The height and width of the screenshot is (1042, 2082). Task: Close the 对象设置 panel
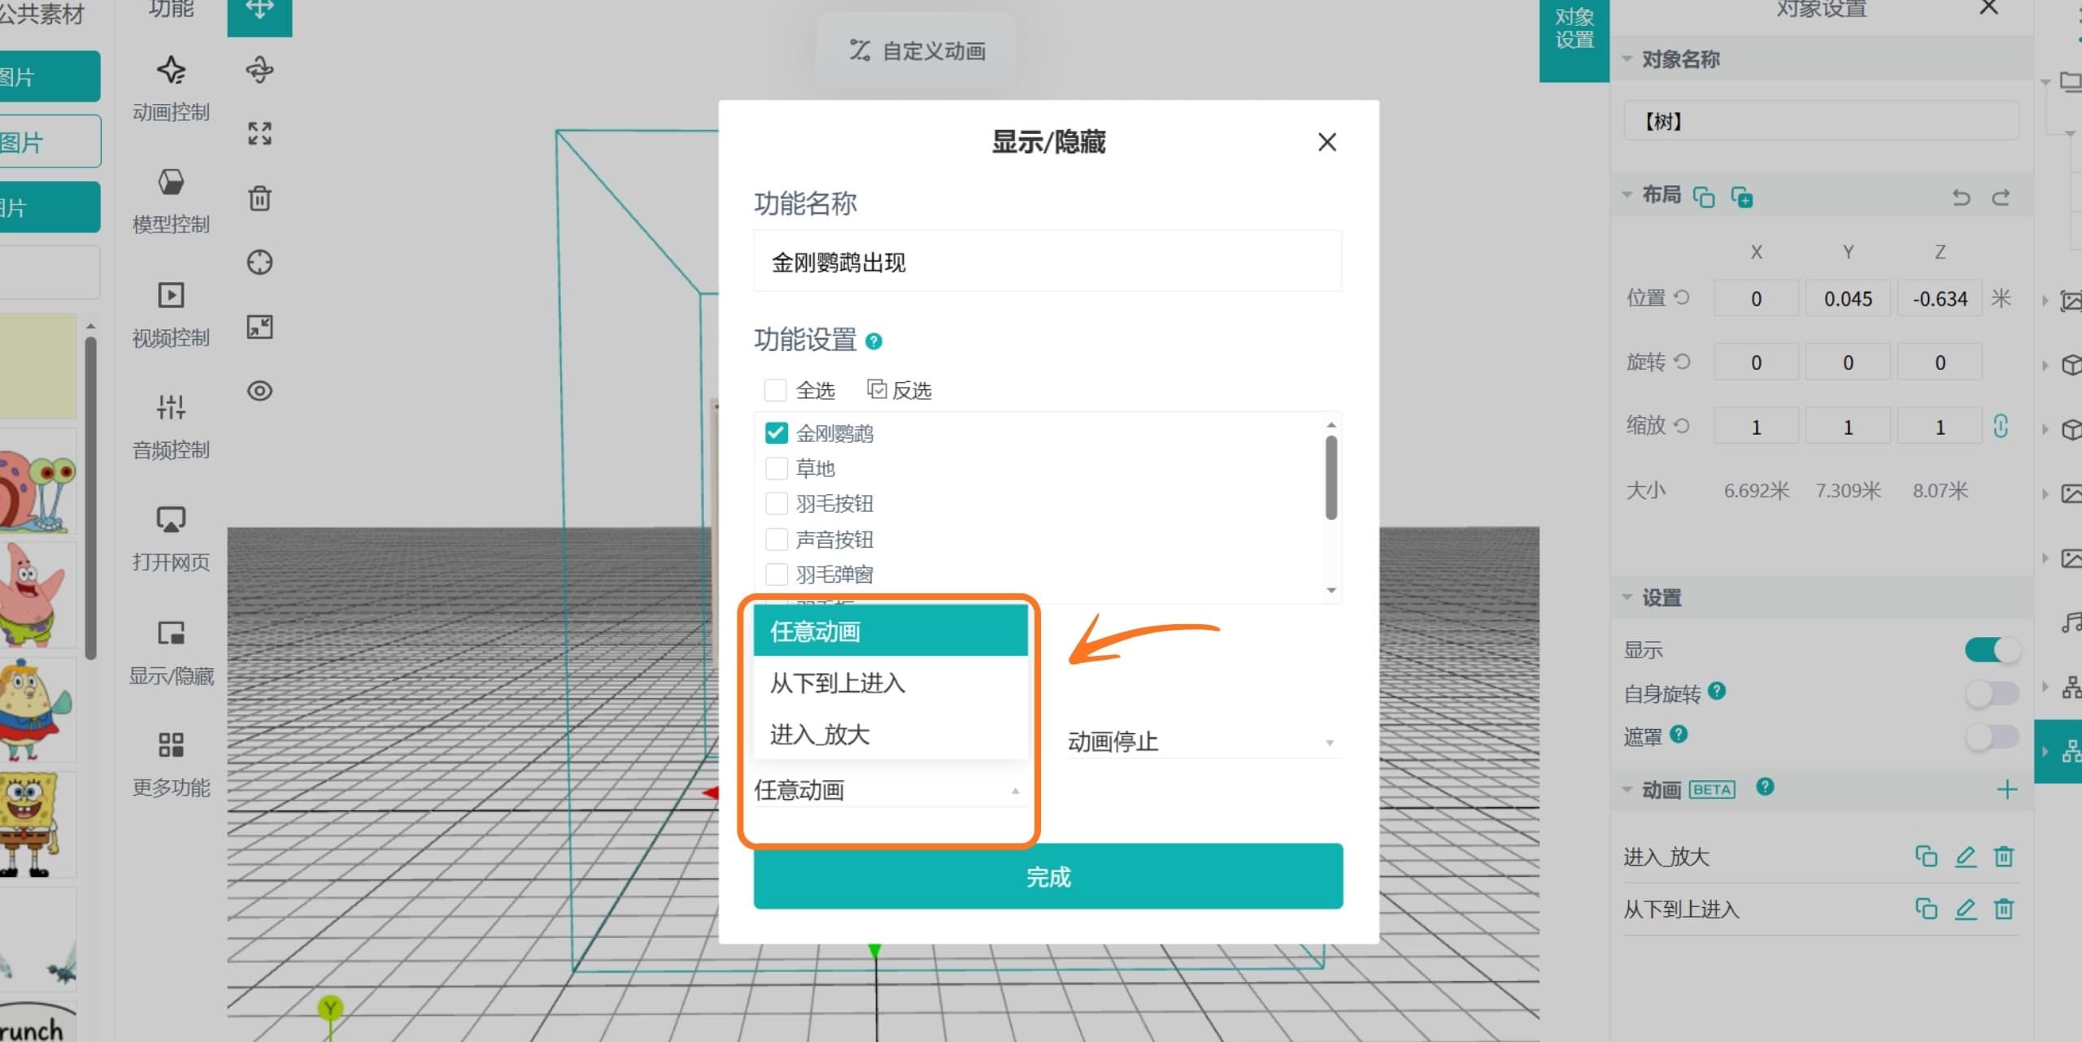click(x=1988, y=7)
